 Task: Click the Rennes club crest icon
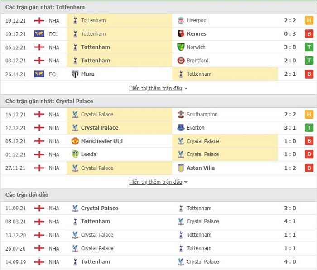tap(181, 34)
